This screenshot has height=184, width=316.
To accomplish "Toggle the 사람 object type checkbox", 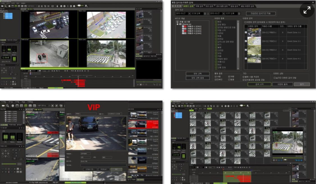I will (x=216, y=77).
